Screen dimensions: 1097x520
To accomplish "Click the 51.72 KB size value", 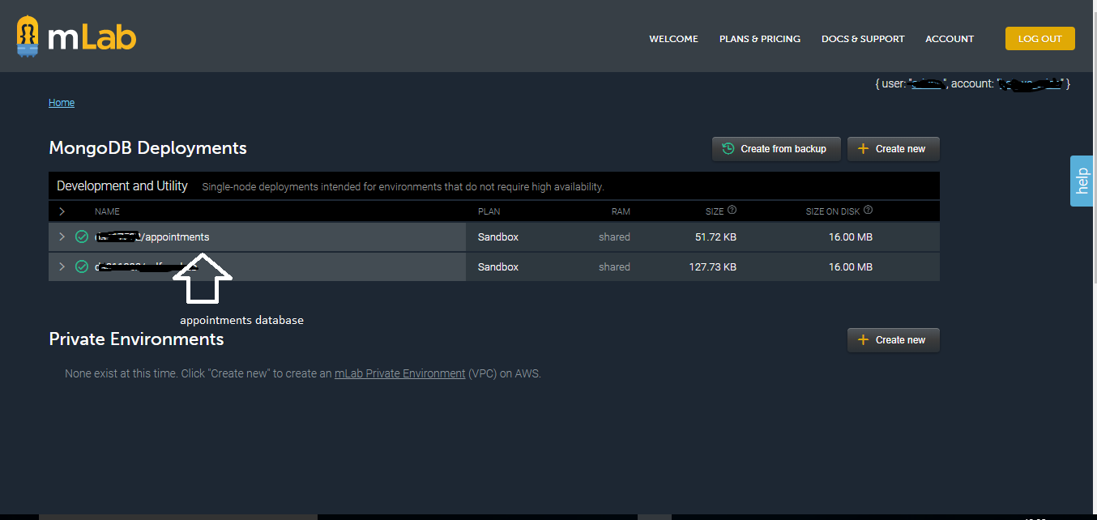I will click(716, 237).
